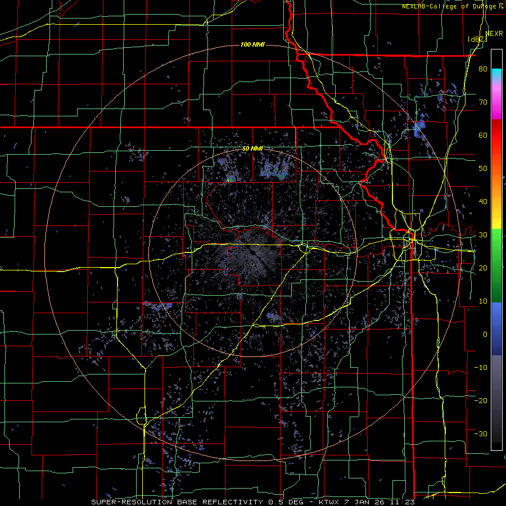Click the 70 value on the dBZ scale
The image size is (506, 506).
(x=483, y=102)
